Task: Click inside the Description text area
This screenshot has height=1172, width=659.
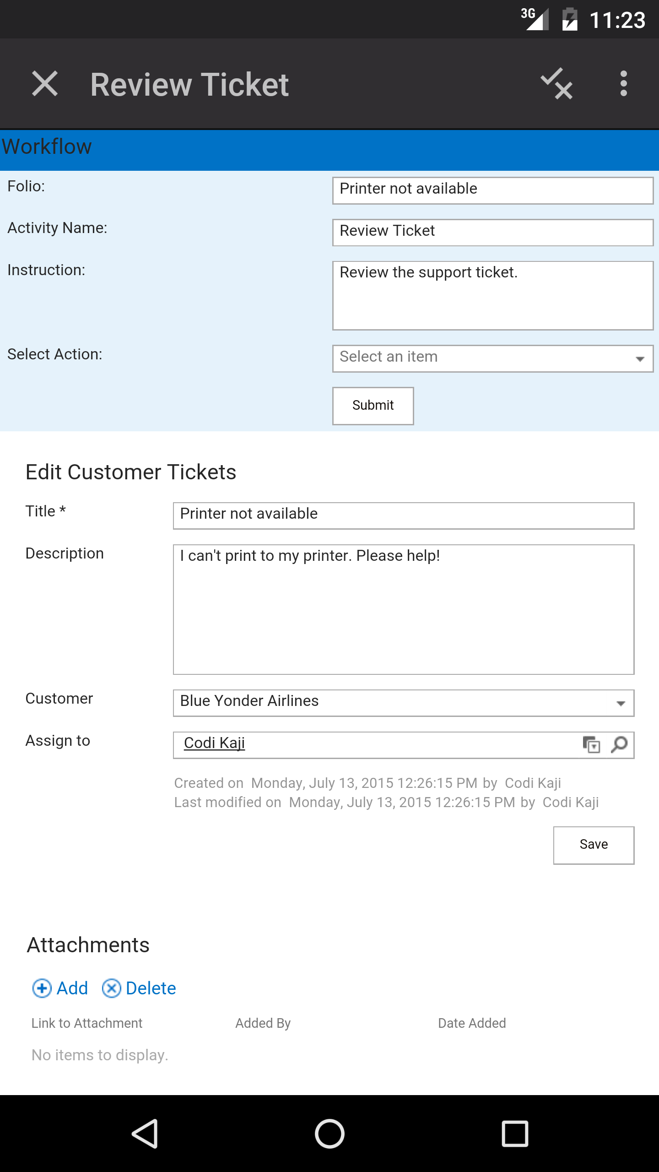Action: pyautogui.click(x=404, y=609)
